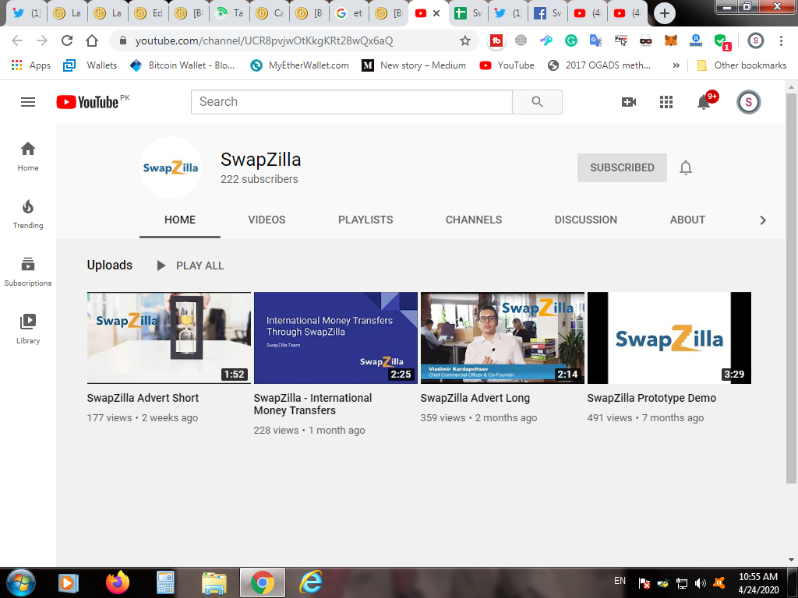Close the active YouTube browser tab
This screenshot has width=798, height=598.
point(436,13)
